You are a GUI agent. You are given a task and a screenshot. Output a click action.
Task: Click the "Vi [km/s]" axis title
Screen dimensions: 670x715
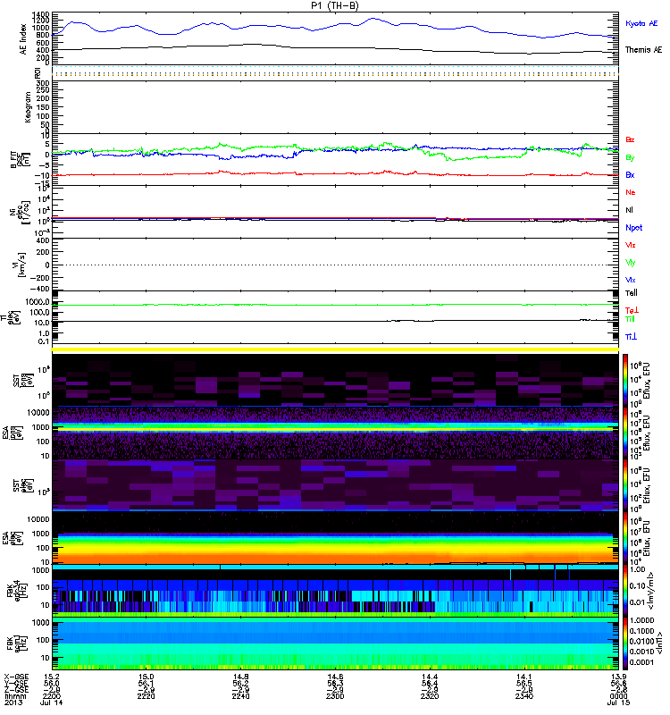(x=20, y=265)
